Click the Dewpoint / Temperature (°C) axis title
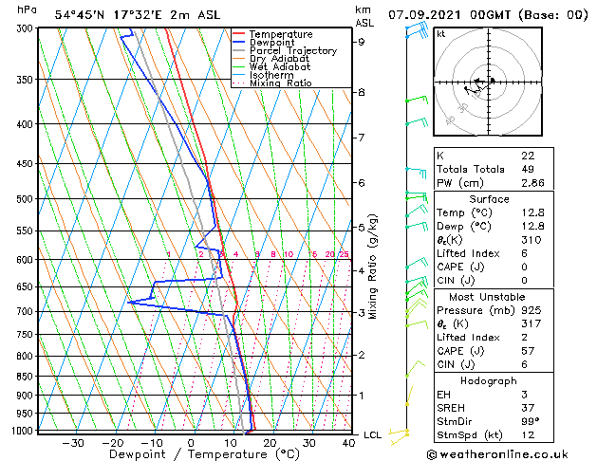Viewport: 597px width, 461px height. point(204,454)
